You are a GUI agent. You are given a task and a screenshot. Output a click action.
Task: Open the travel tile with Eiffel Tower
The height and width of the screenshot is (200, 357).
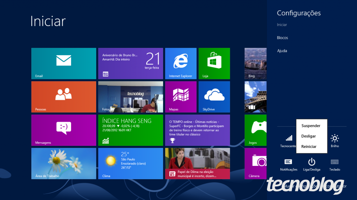coord(256,97)
